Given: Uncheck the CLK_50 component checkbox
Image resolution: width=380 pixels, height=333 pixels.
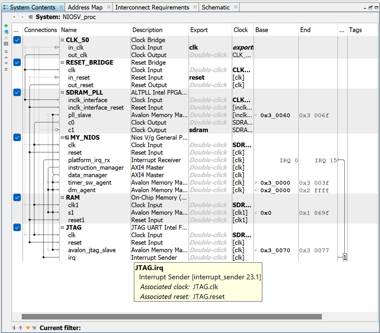Looking at the screenshot, I should 17,40.
